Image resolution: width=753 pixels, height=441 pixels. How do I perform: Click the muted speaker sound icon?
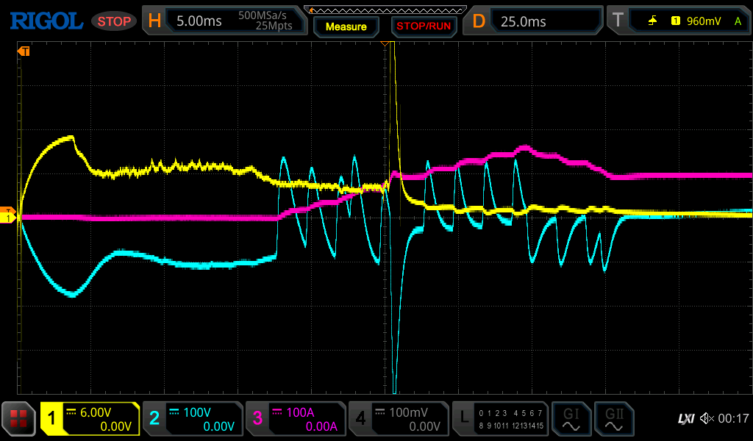pyautogui.click(x=706, y=419)
